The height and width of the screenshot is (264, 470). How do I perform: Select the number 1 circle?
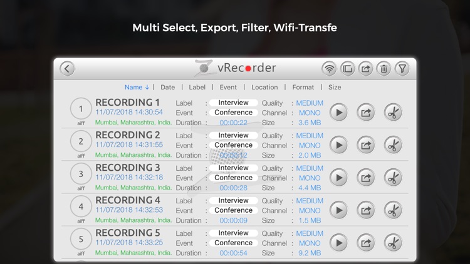pyautogui.click(x=81, y=108)
